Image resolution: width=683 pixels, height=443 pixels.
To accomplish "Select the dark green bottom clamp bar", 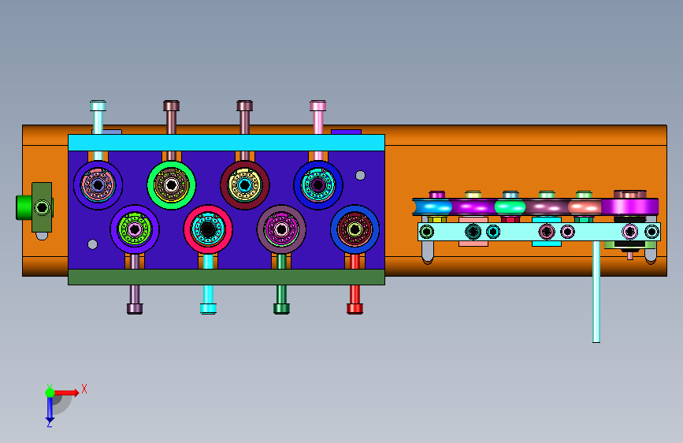I will click(x=227, y=277).
